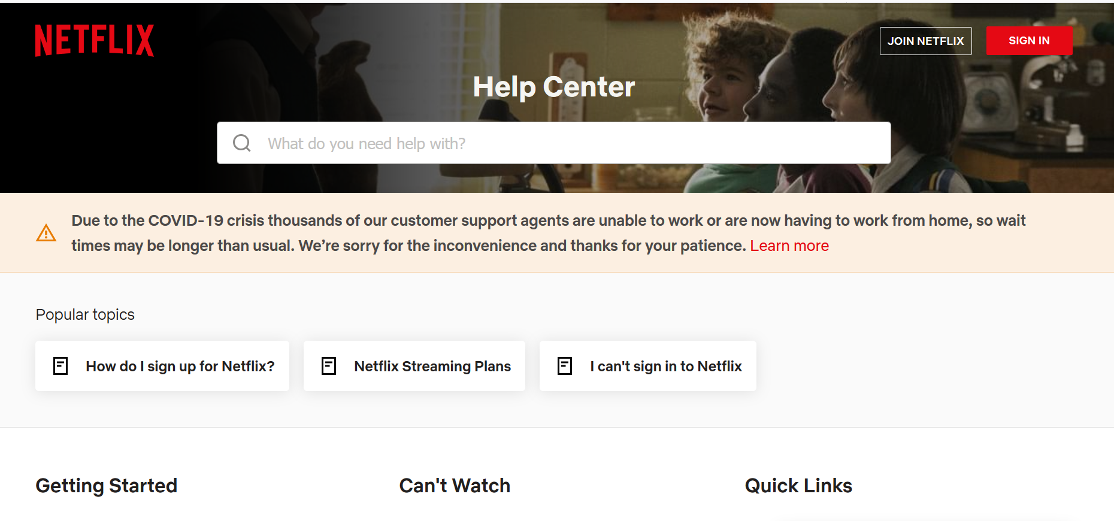Select the Getting Started section heading

(107, 486)
